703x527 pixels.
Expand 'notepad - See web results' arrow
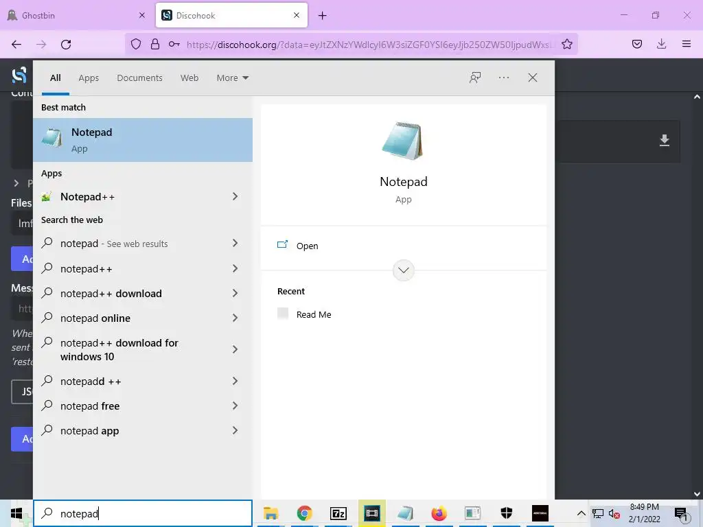(235, 243)
